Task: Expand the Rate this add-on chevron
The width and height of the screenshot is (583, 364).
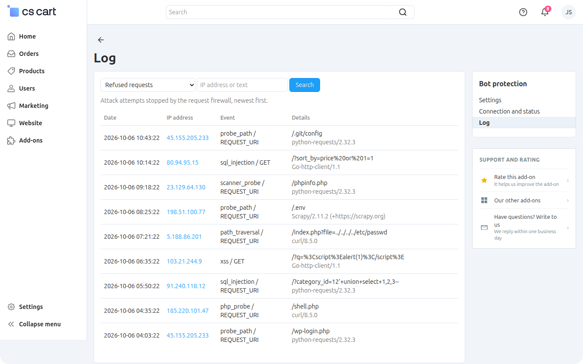Action: (x=568, y=180)
